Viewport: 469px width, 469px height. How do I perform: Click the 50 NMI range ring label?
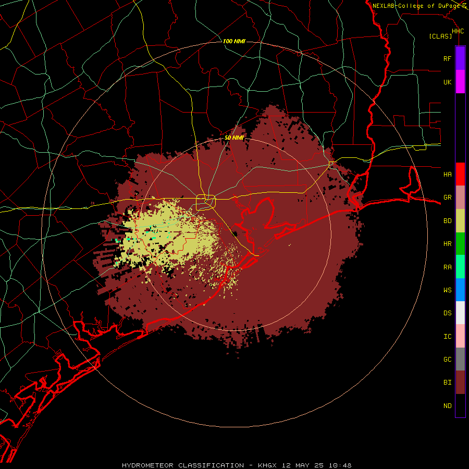[x=234, y=138]
